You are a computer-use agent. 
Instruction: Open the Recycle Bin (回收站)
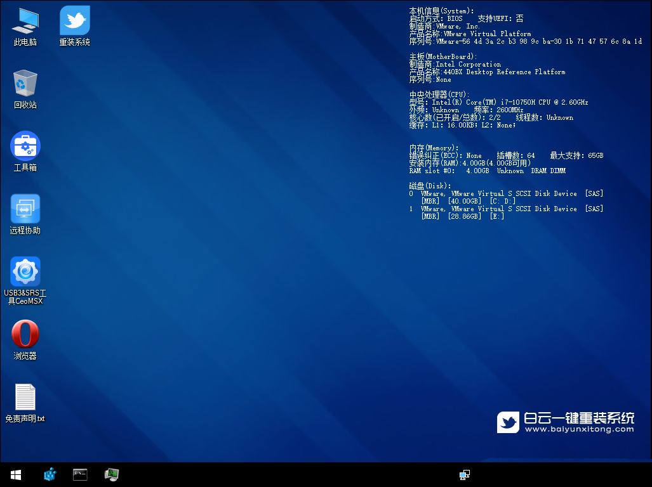click(x=25, y=86)
